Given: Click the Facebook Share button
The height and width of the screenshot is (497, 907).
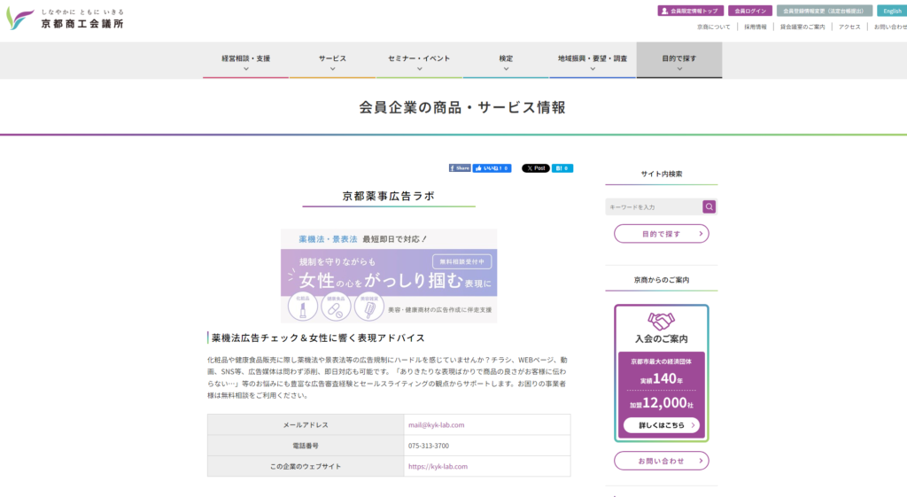Looking at the screenshot, I should [x=460, y=167].
